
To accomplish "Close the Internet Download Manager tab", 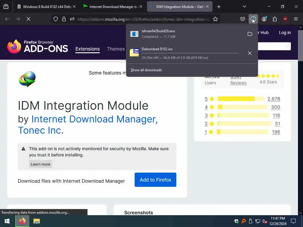I will (141, 7).
